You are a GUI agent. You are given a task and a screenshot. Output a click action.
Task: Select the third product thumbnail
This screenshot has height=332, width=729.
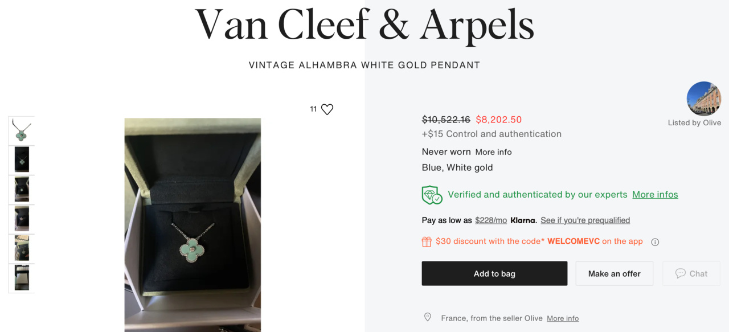[x=22, y=190]
